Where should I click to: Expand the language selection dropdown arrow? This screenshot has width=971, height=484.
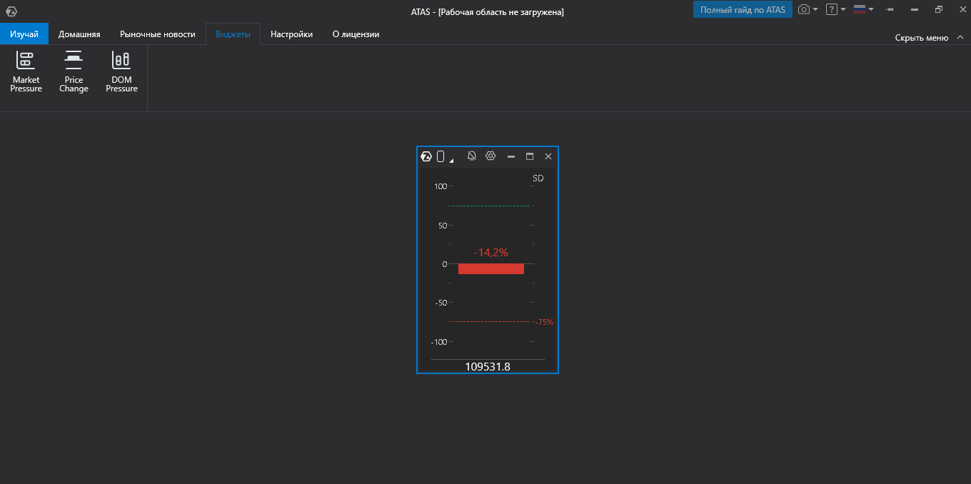871,10
